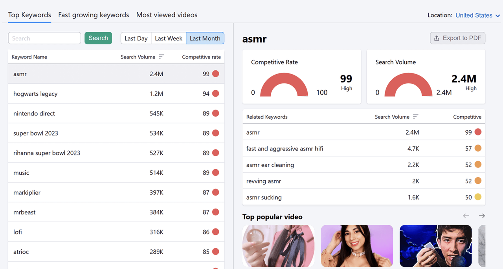This screenshot has width=503, height=269.
Task: Select nintendo direct keyword row
Action: tap(116, 113)
